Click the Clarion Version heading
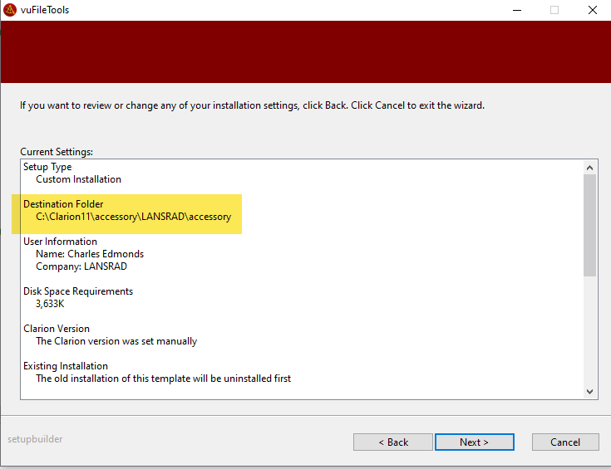611x469 pixels. [57, 329]
